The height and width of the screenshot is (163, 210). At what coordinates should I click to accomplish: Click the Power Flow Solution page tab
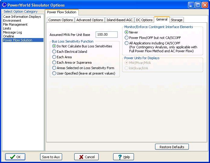(x=62, y=12)
